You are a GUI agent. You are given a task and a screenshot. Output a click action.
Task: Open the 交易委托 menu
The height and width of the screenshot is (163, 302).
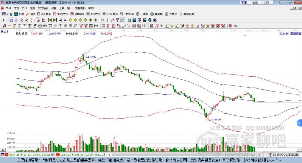(x=80, y=8)
